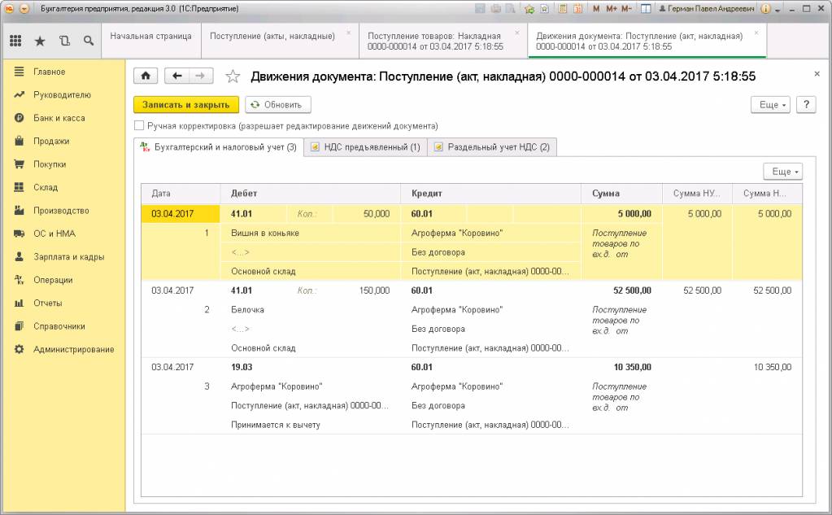Open the Главное section
832x515 pixels.
point(50,72)
